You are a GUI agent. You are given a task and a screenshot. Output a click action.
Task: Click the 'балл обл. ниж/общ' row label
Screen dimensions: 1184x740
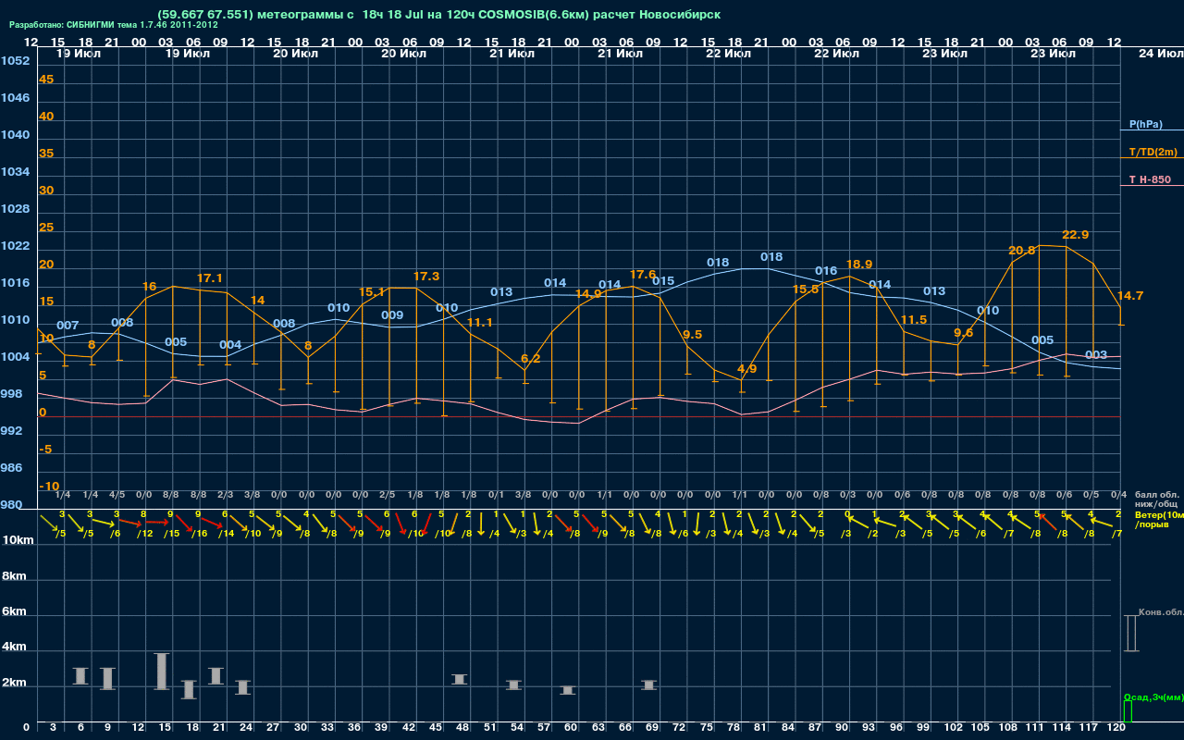tap(1157, 499)
